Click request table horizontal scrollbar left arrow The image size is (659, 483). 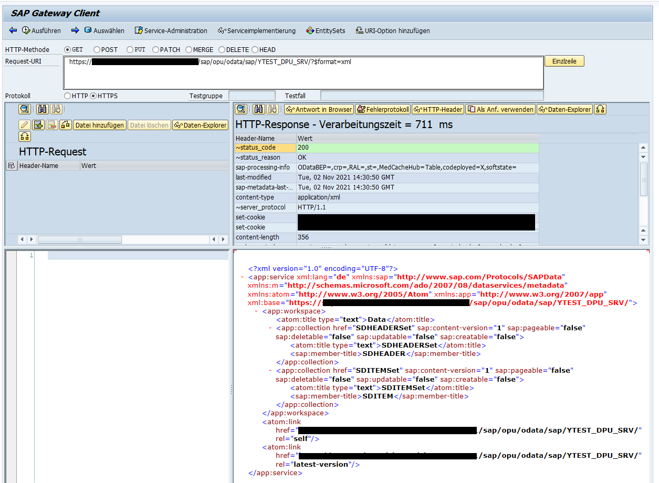(x=23, y=239)
